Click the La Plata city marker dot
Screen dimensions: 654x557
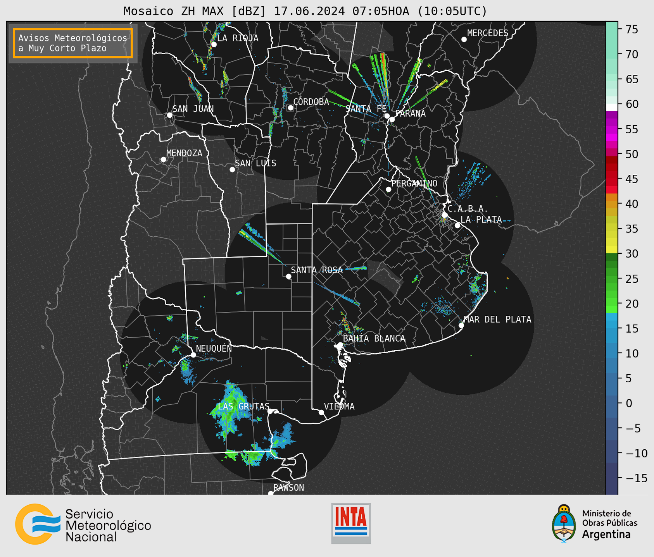(x=457, y=225)
